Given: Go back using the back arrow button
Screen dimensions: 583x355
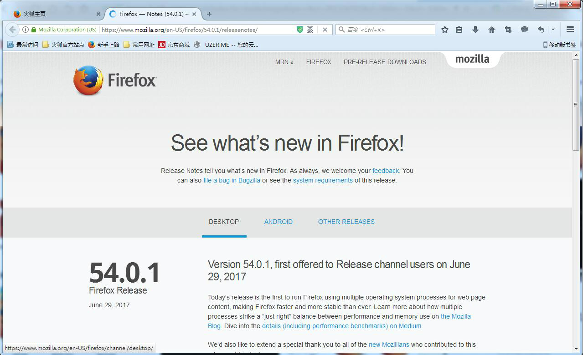Looking at the screenshot, I should point(12,30).
